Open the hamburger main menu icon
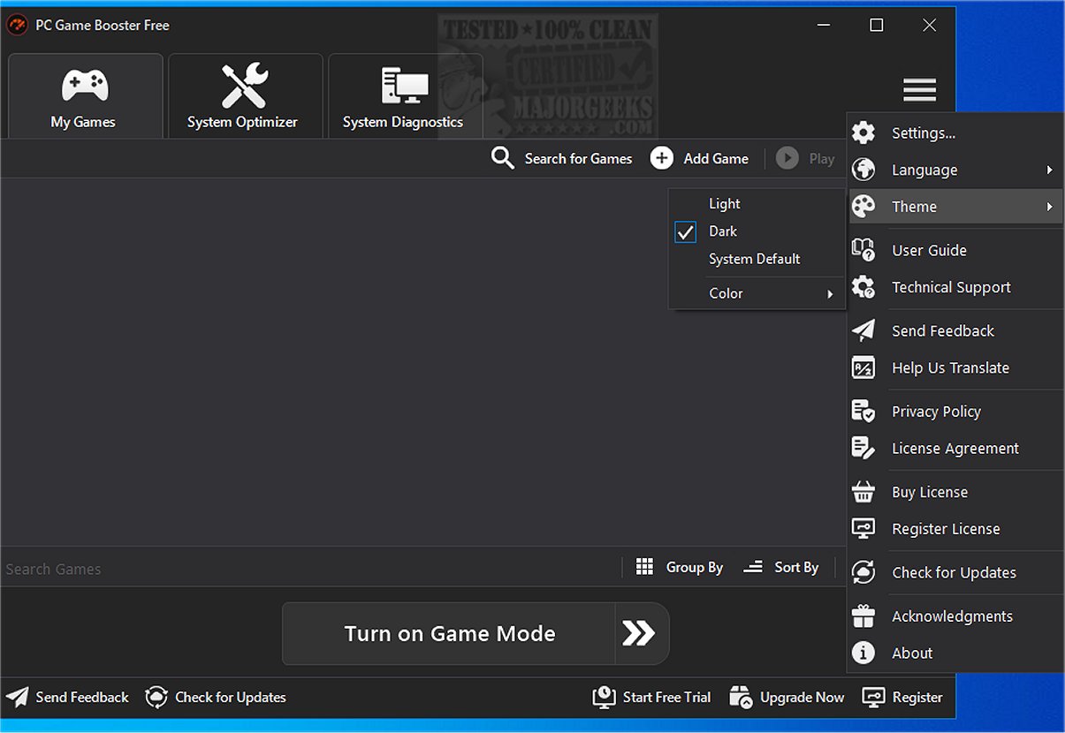The width and height of the screenshot is (1065, 733). coord(919,89)
